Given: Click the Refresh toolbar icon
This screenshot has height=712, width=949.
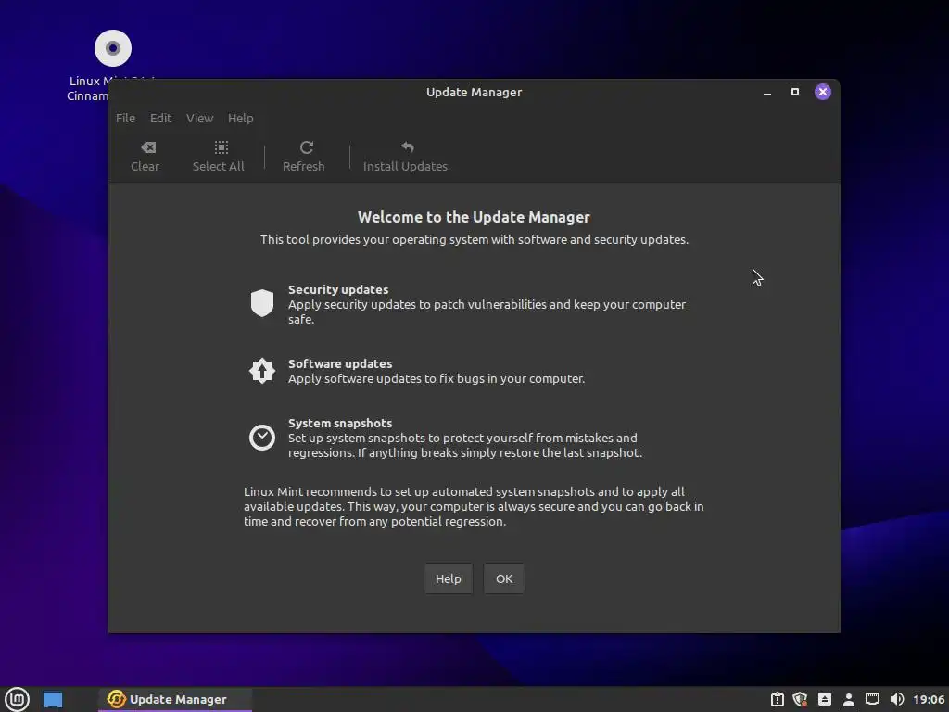Looking at the screenshot, I should pyautogui.click(x=306, y=147).
